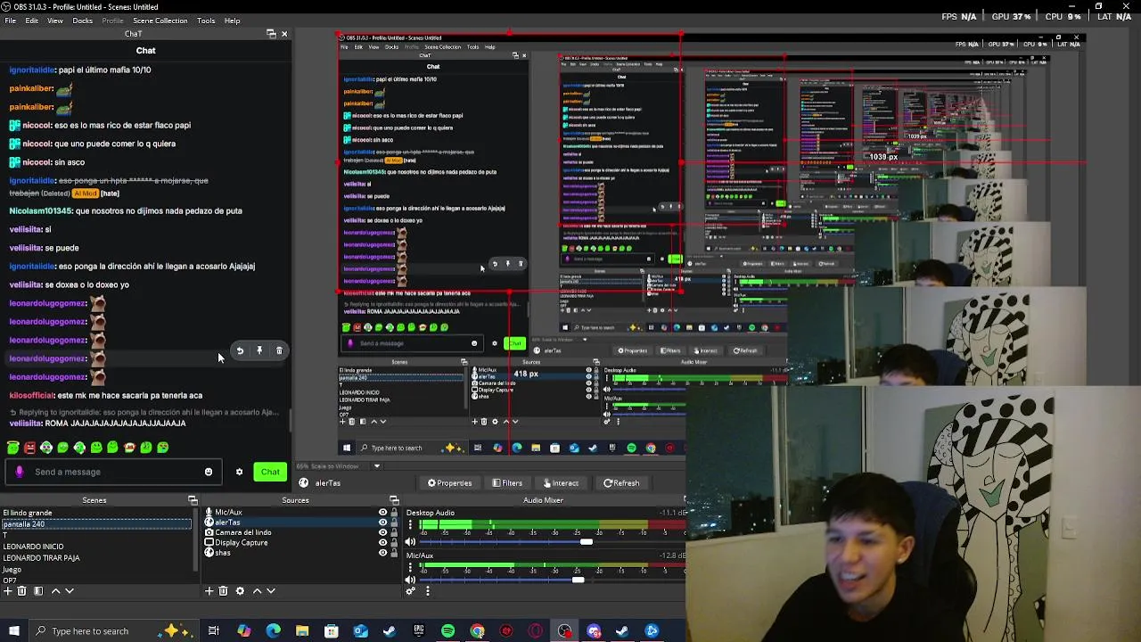Open chat settings gear next to Chat button
Viewport: 1141px width, 642px height.
(x=239, y=472)
